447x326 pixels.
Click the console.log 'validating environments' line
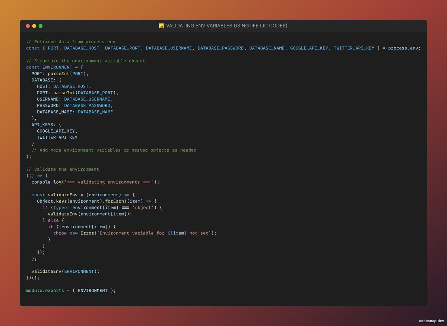[95, 182]
